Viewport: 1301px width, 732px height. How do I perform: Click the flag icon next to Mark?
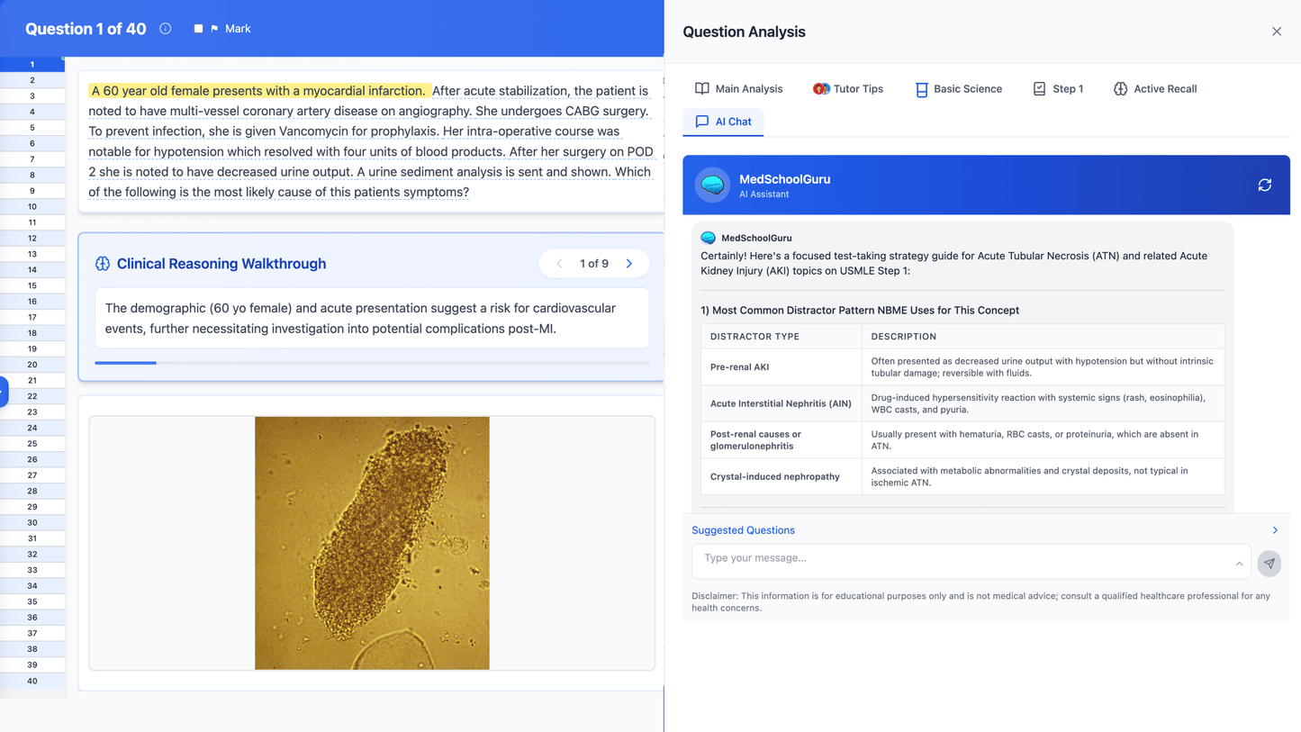click(214, 29)
